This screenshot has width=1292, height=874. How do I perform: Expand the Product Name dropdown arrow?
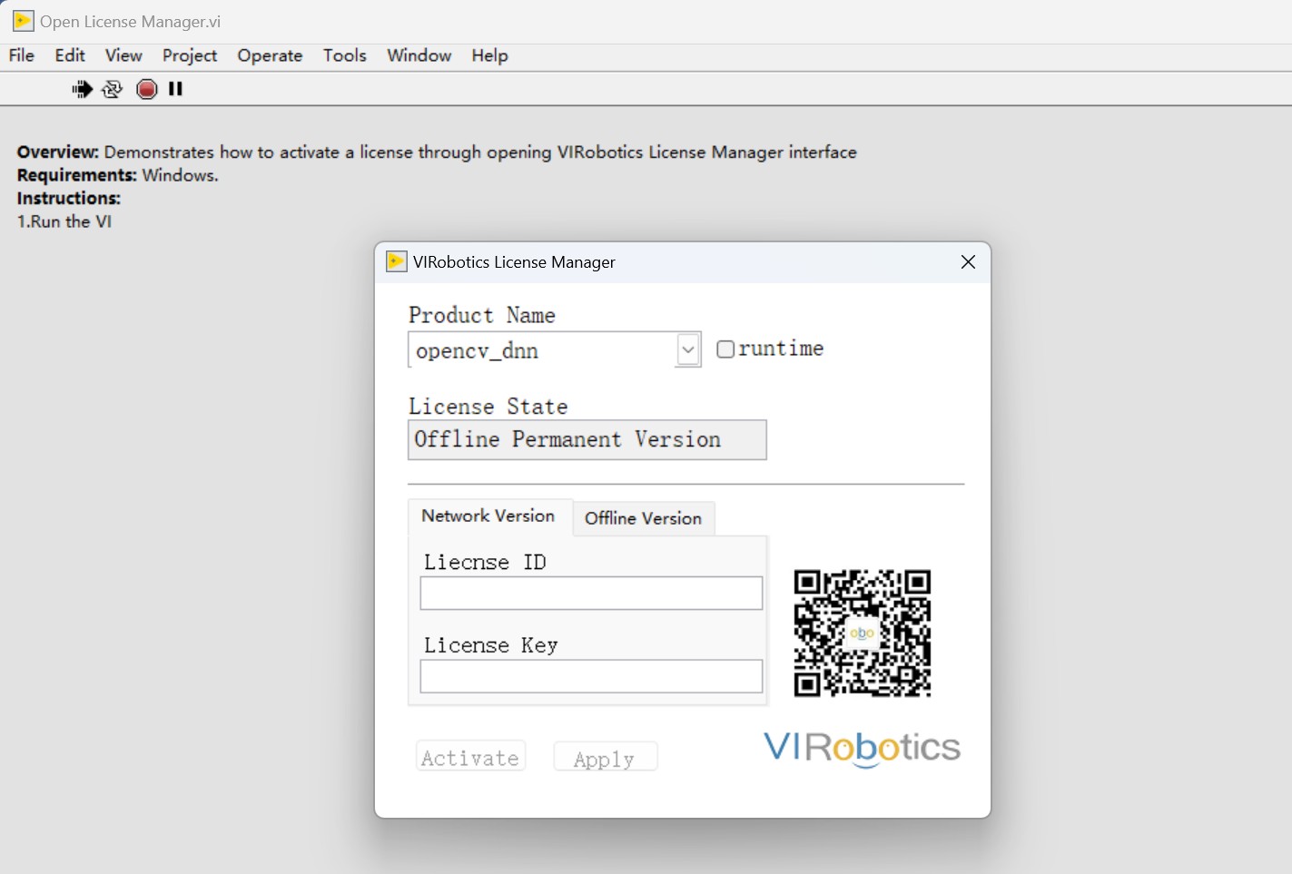tap(688, 350)
